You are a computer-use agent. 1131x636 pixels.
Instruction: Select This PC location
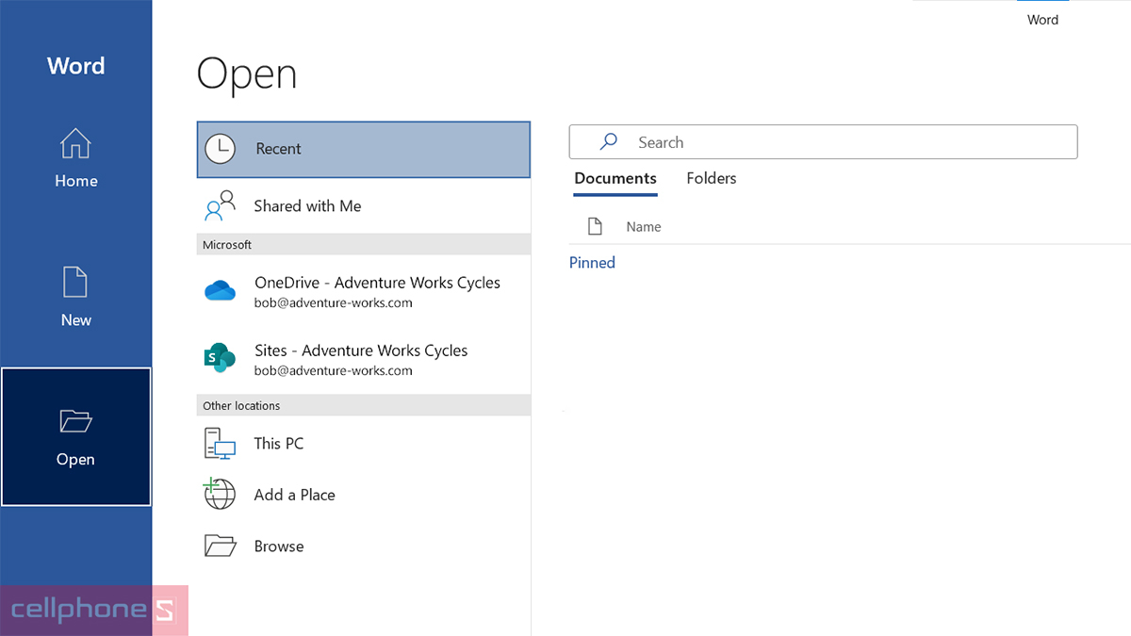pyautogui.click(x=364, y=444)
